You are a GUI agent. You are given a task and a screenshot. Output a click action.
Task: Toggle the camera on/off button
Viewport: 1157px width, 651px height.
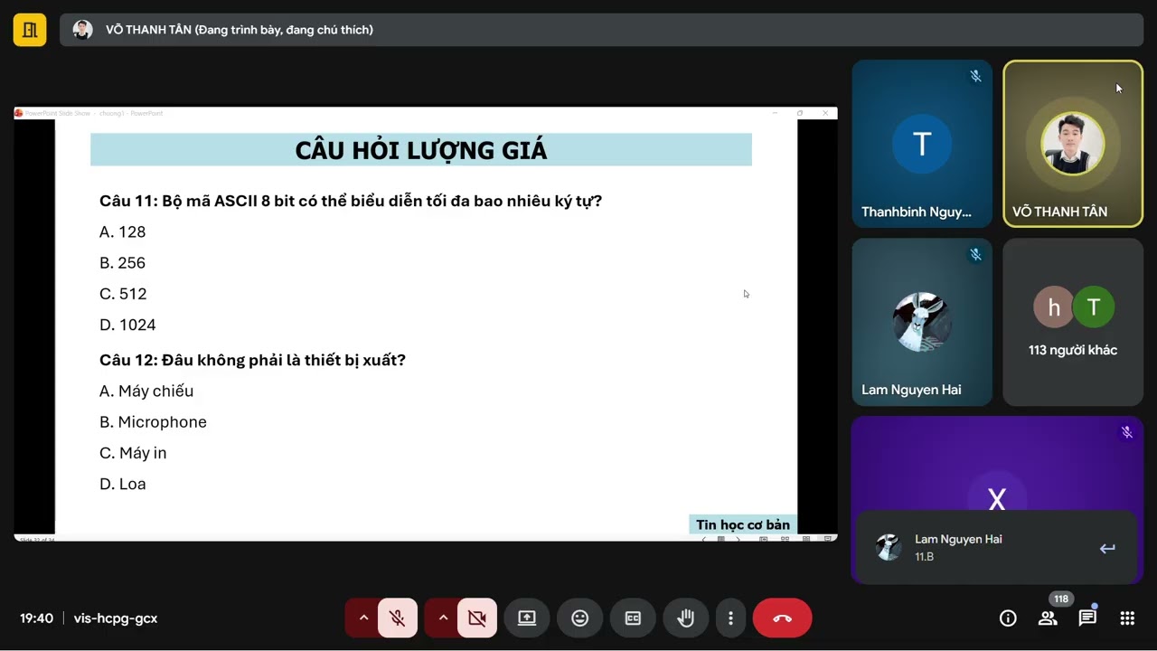(x=476, y=618)
